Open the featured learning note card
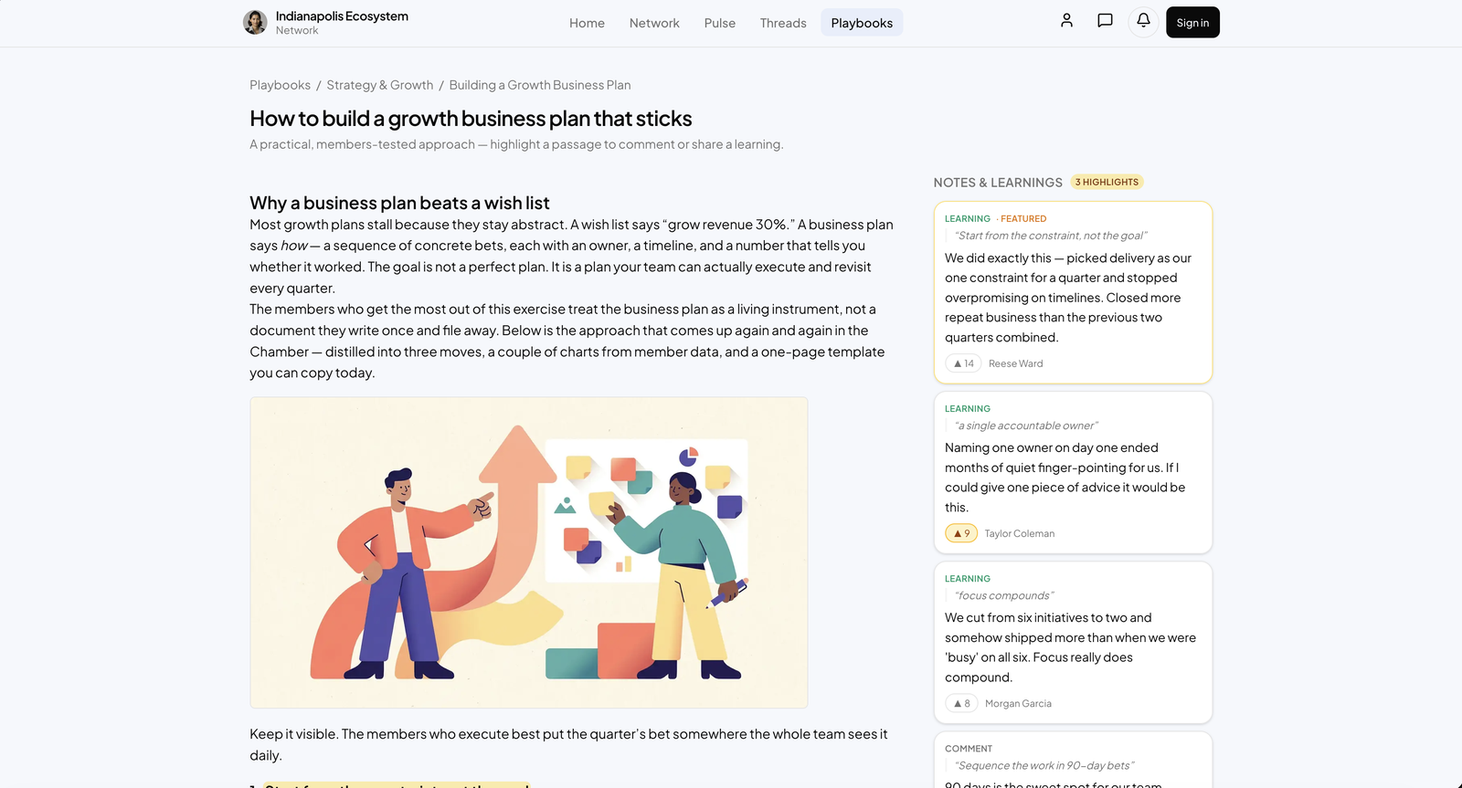 (1073, 292)
